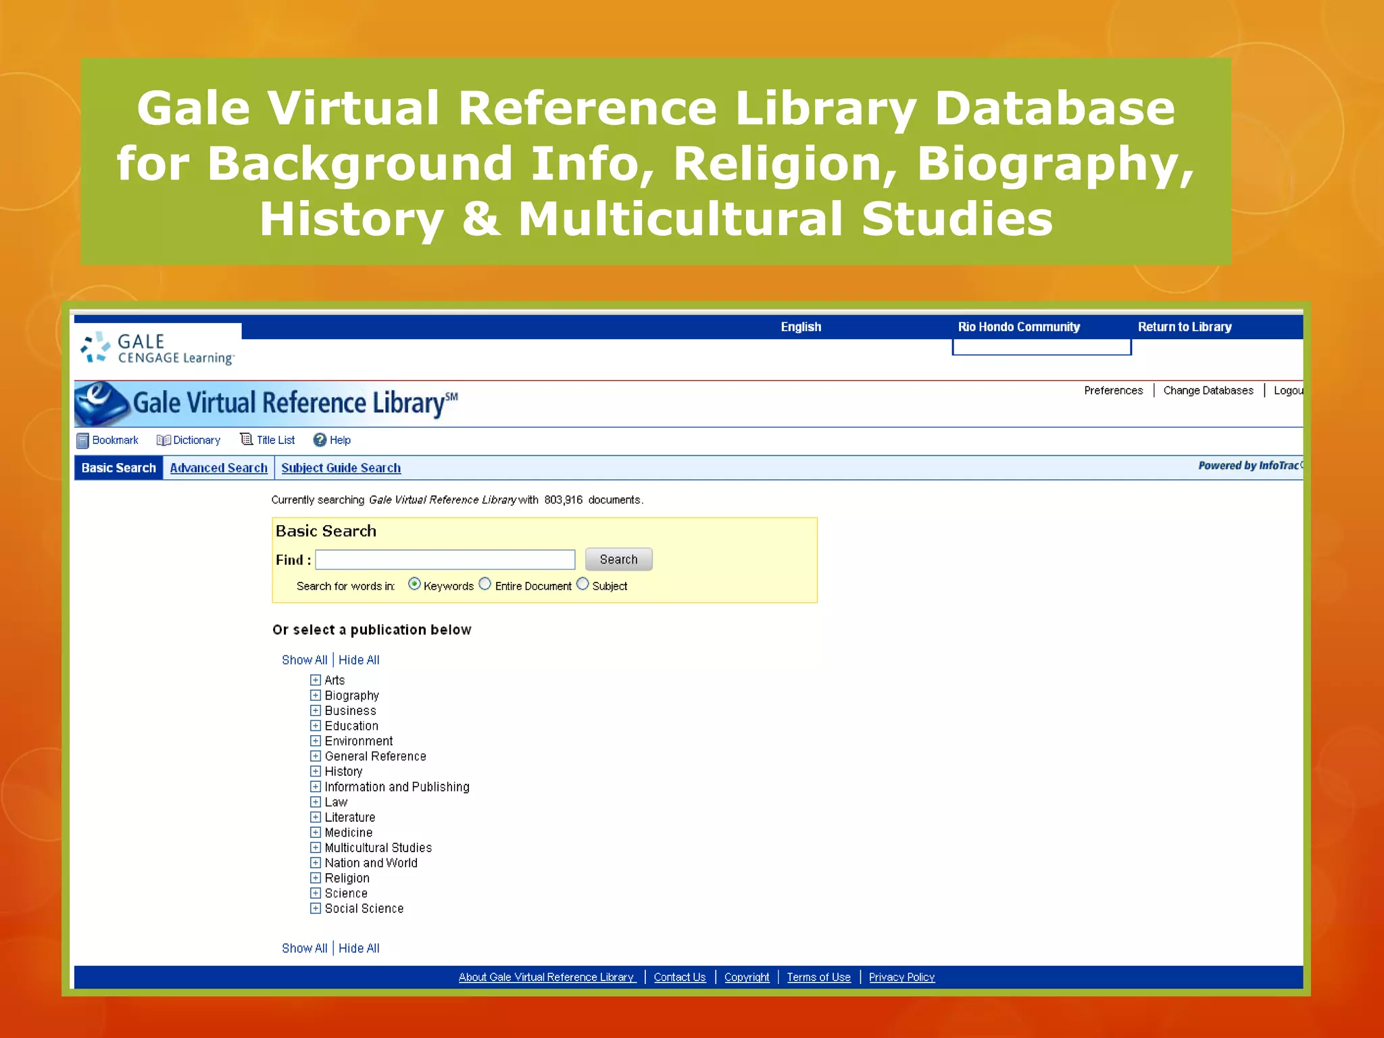Screen dimensions: 1384x1038
Task: Click Show All above the publication list
Action: [304, 660]
